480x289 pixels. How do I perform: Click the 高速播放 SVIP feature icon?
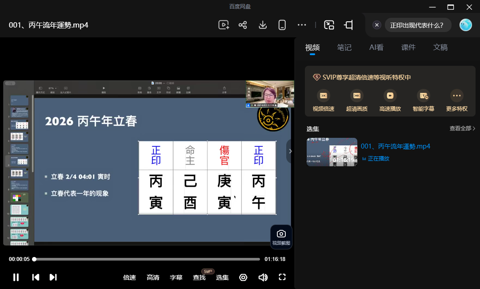390,96
